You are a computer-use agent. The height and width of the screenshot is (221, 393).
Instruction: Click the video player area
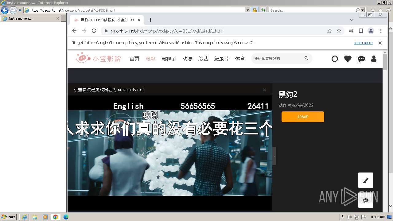pos(170,153)
